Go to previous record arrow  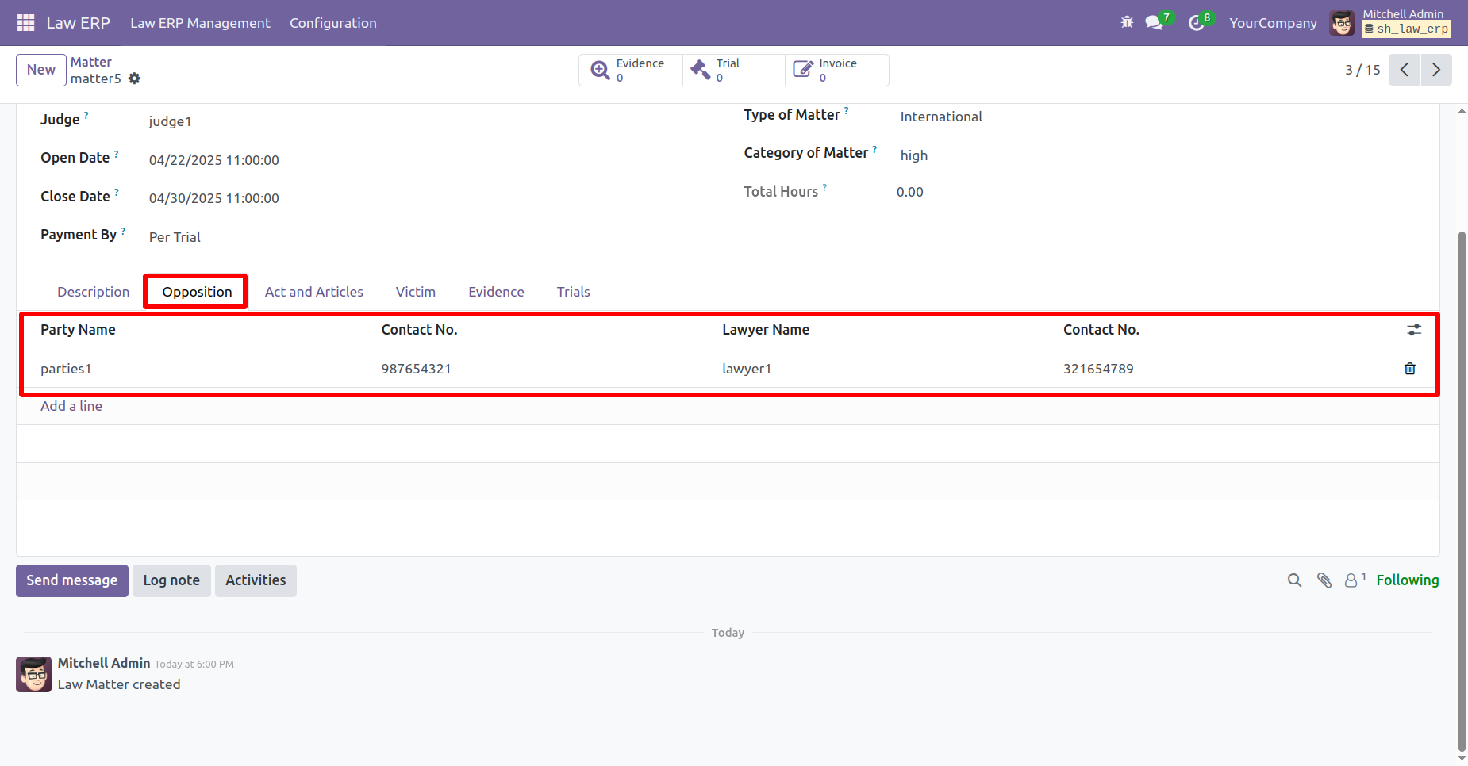point(1404,70)
